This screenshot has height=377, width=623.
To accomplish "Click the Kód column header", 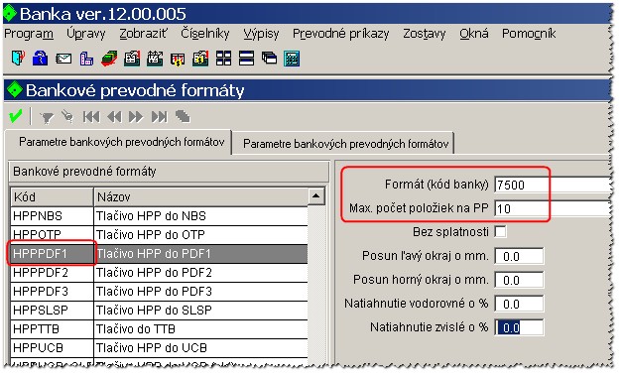I will pos(52,196).
